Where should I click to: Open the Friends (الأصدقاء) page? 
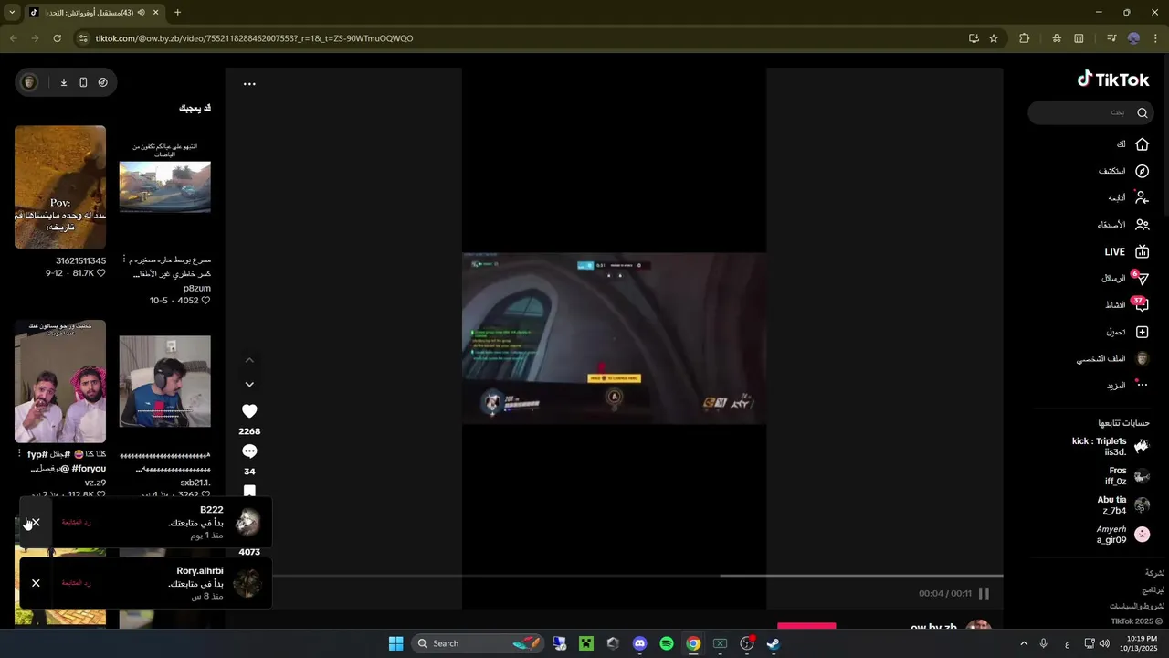coord(1123,224)
